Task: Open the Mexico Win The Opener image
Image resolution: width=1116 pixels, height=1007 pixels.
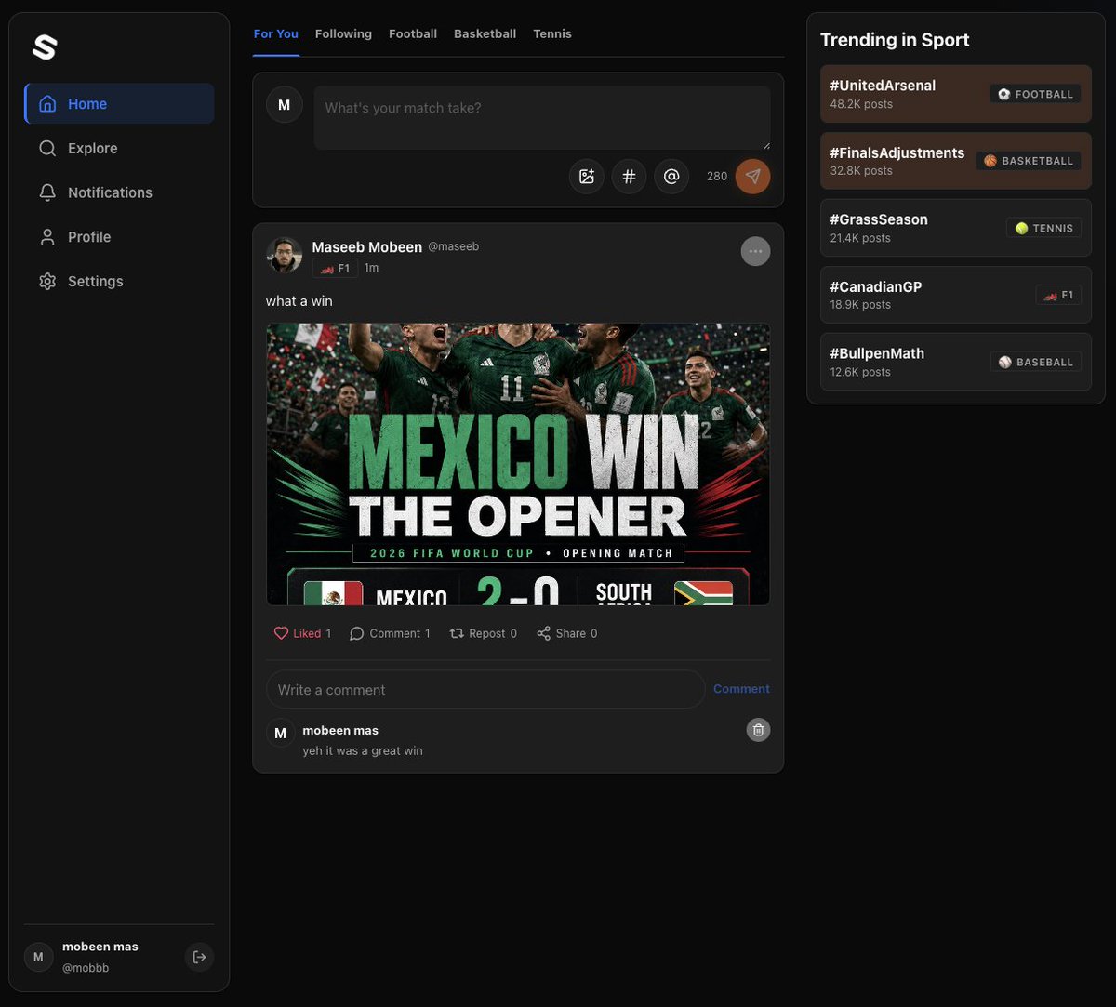Action: (518, 464)
